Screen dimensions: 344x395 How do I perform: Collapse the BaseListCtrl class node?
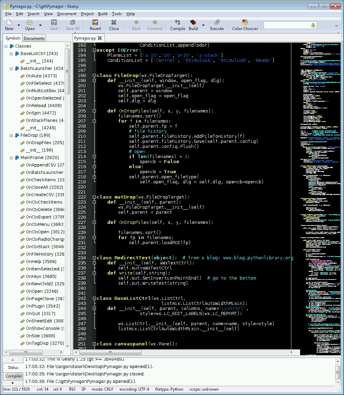tap(11, 54)
